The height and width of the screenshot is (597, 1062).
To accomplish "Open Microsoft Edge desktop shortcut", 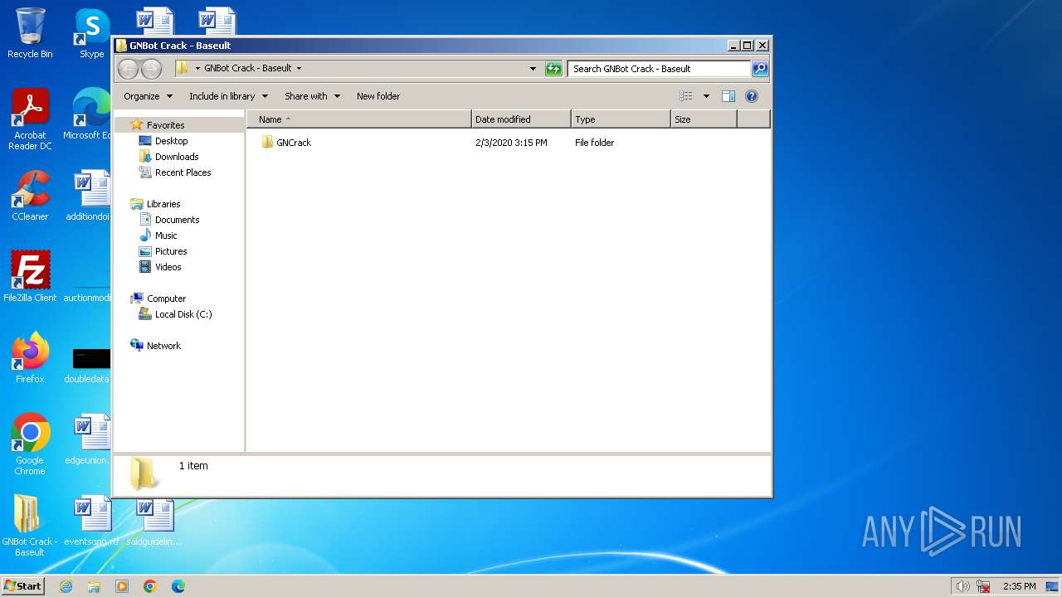I will tap(90, 114).
